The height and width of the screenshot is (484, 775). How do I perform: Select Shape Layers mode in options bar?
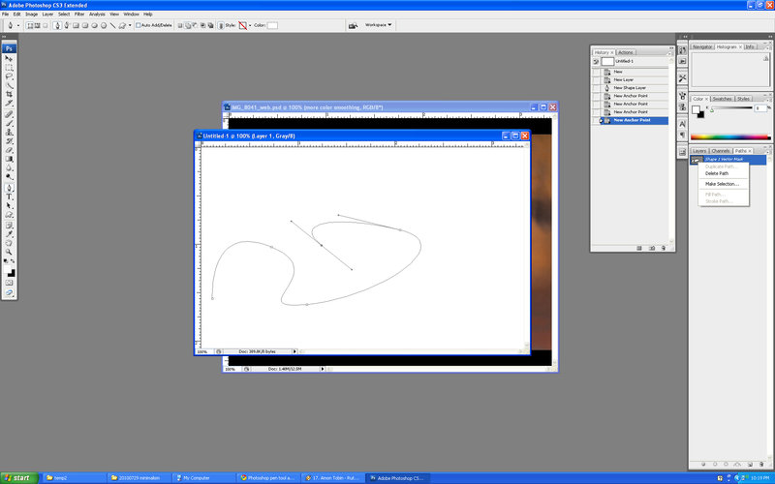coord(30,25)
